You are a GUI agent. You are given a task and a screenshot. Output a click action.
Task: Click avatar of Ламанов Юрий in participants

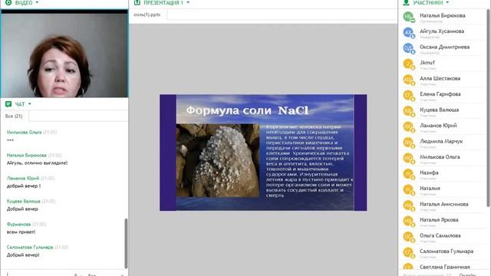408,127
